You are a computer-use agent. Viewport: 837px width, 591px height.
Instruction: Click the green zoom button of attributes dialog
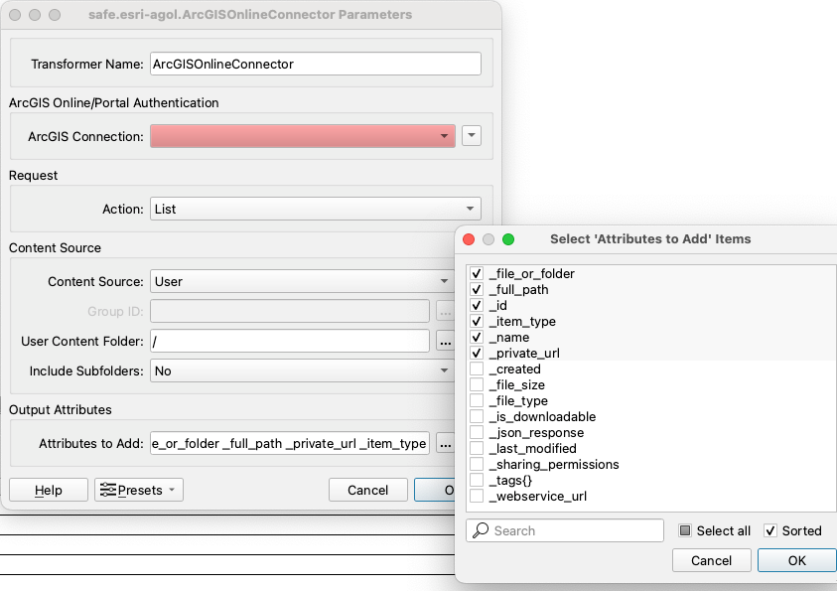(x=508, y=239)
